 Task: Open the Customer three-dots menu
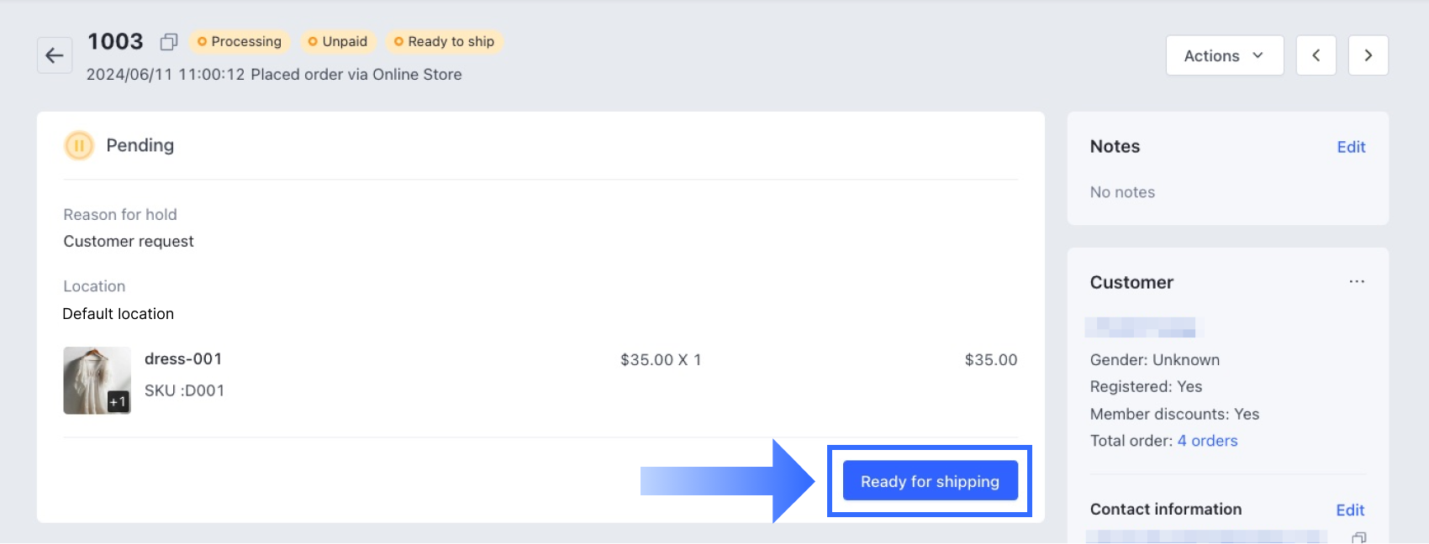coord(1356,282)
